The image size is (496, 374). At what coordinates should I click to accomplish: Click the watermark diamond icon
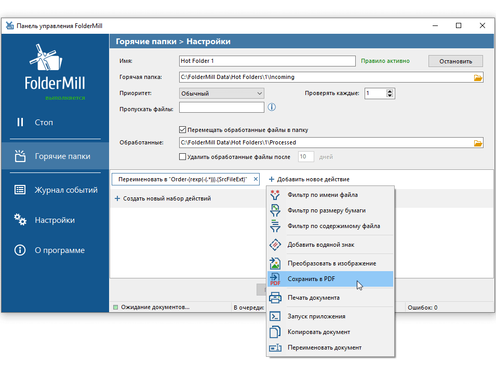pos(275,245)
